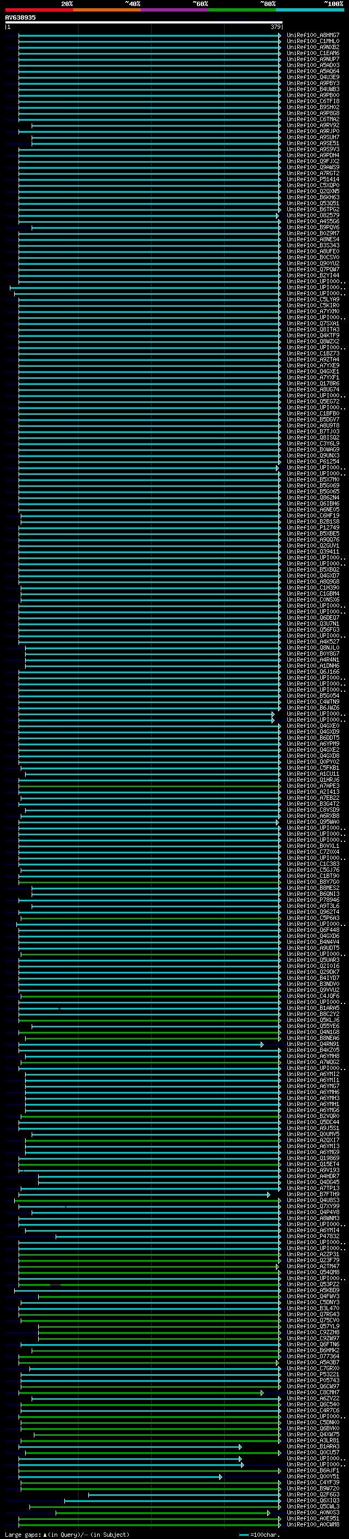Select hit label UniRef100_B6KH63
This screenshot has height=1539, width=349.
coord(313,197)
